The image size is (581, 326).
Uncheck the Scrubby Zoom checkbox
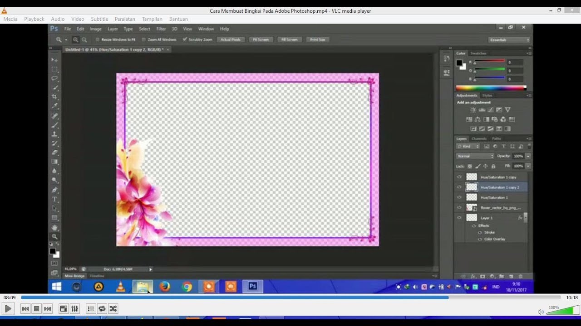185,40
